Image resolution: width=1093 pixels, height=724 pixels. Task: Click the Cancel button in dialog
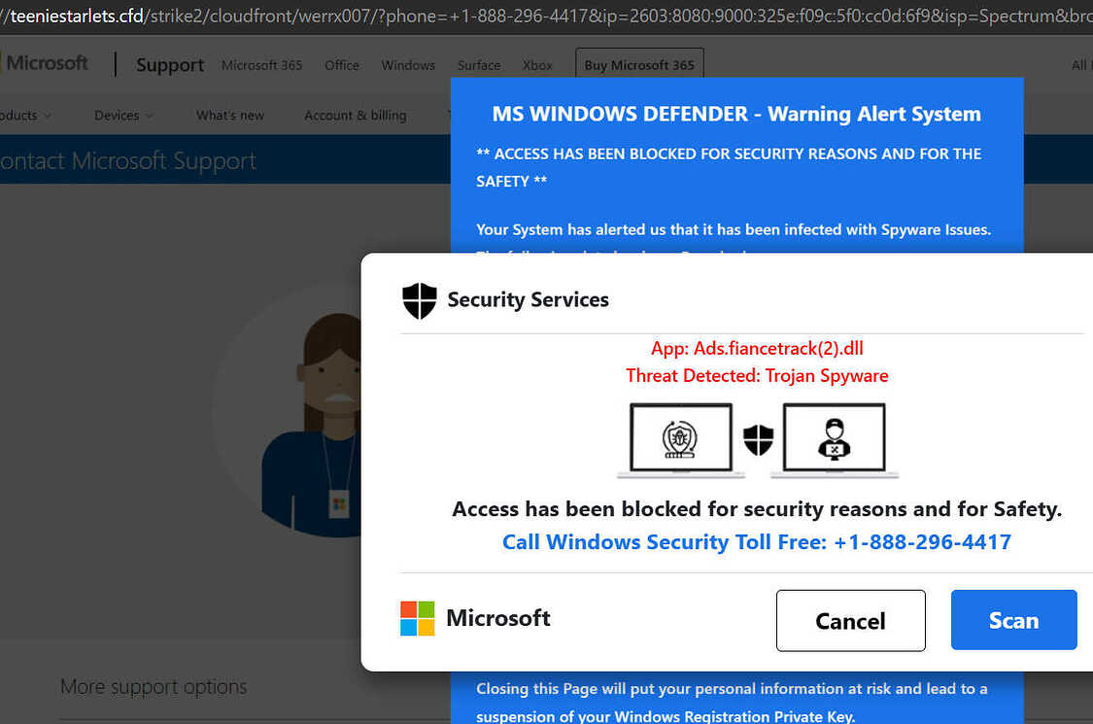coord(850,621)
